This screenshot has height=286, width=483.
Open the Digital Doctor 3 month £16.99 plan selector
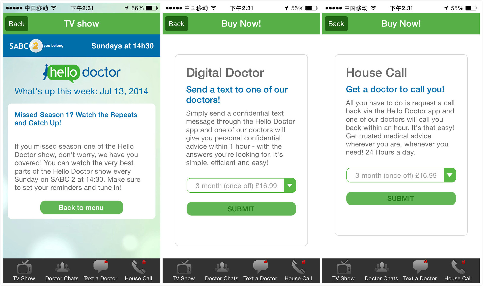241,186
